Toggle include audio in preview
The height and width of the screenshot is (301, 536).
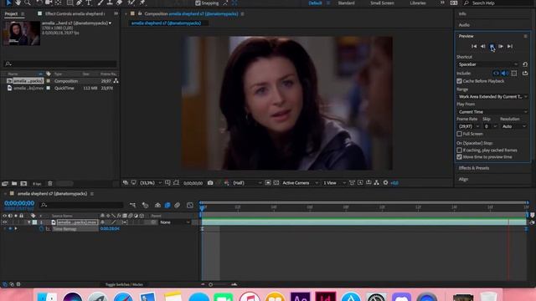pos(504,74)
